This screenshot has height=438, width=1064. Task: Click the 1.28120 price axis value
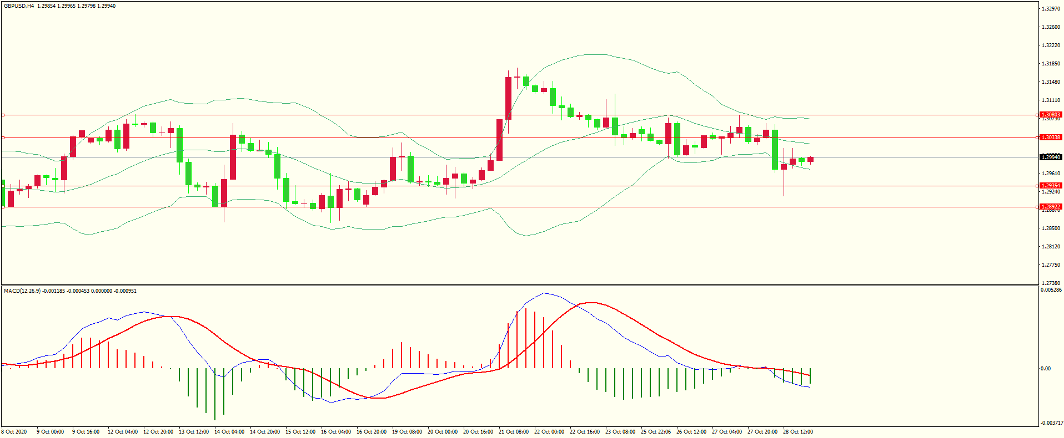(x=1051, y=247)
